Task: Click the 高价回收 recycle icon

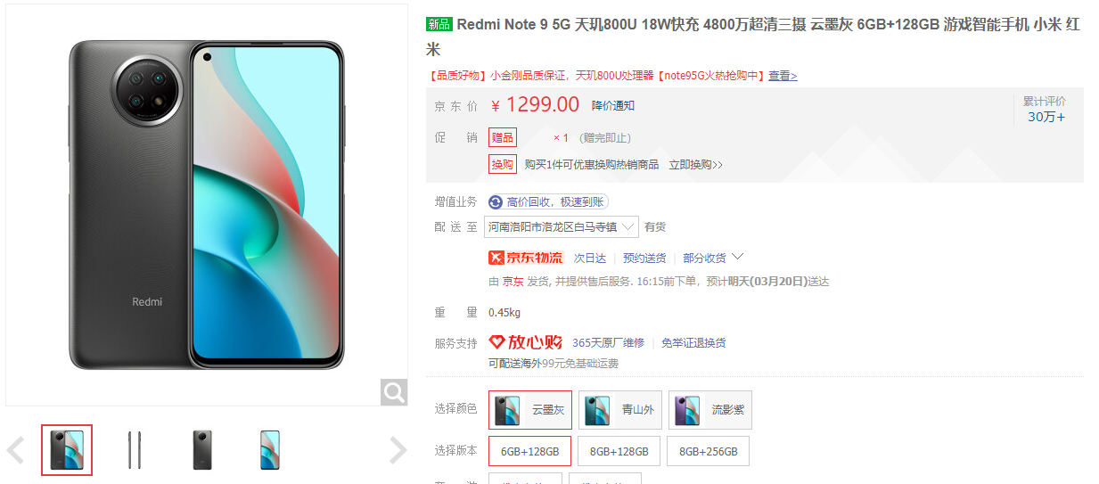Action: (x=496, y=202)
